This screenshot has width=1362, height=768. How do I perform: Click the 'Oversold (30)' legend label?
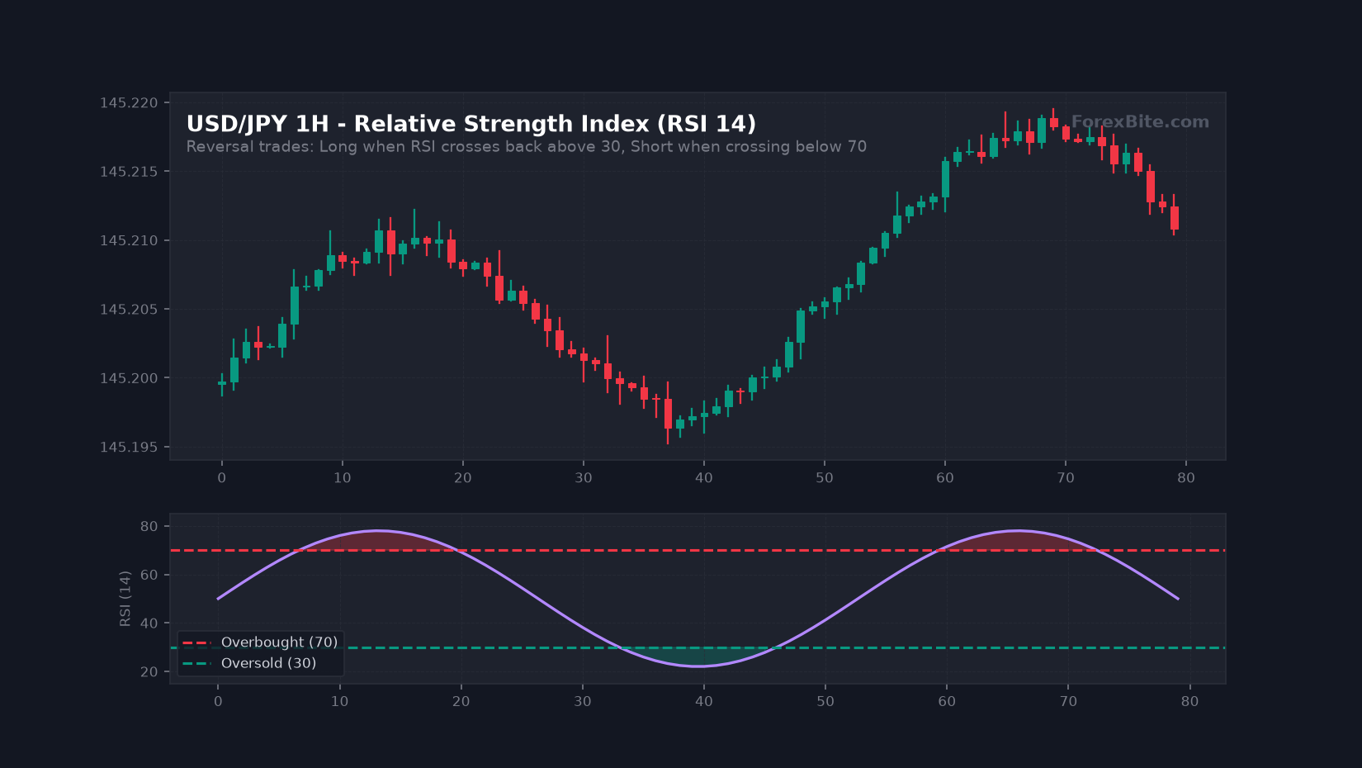pyautogui.click(x=269, y=663)
